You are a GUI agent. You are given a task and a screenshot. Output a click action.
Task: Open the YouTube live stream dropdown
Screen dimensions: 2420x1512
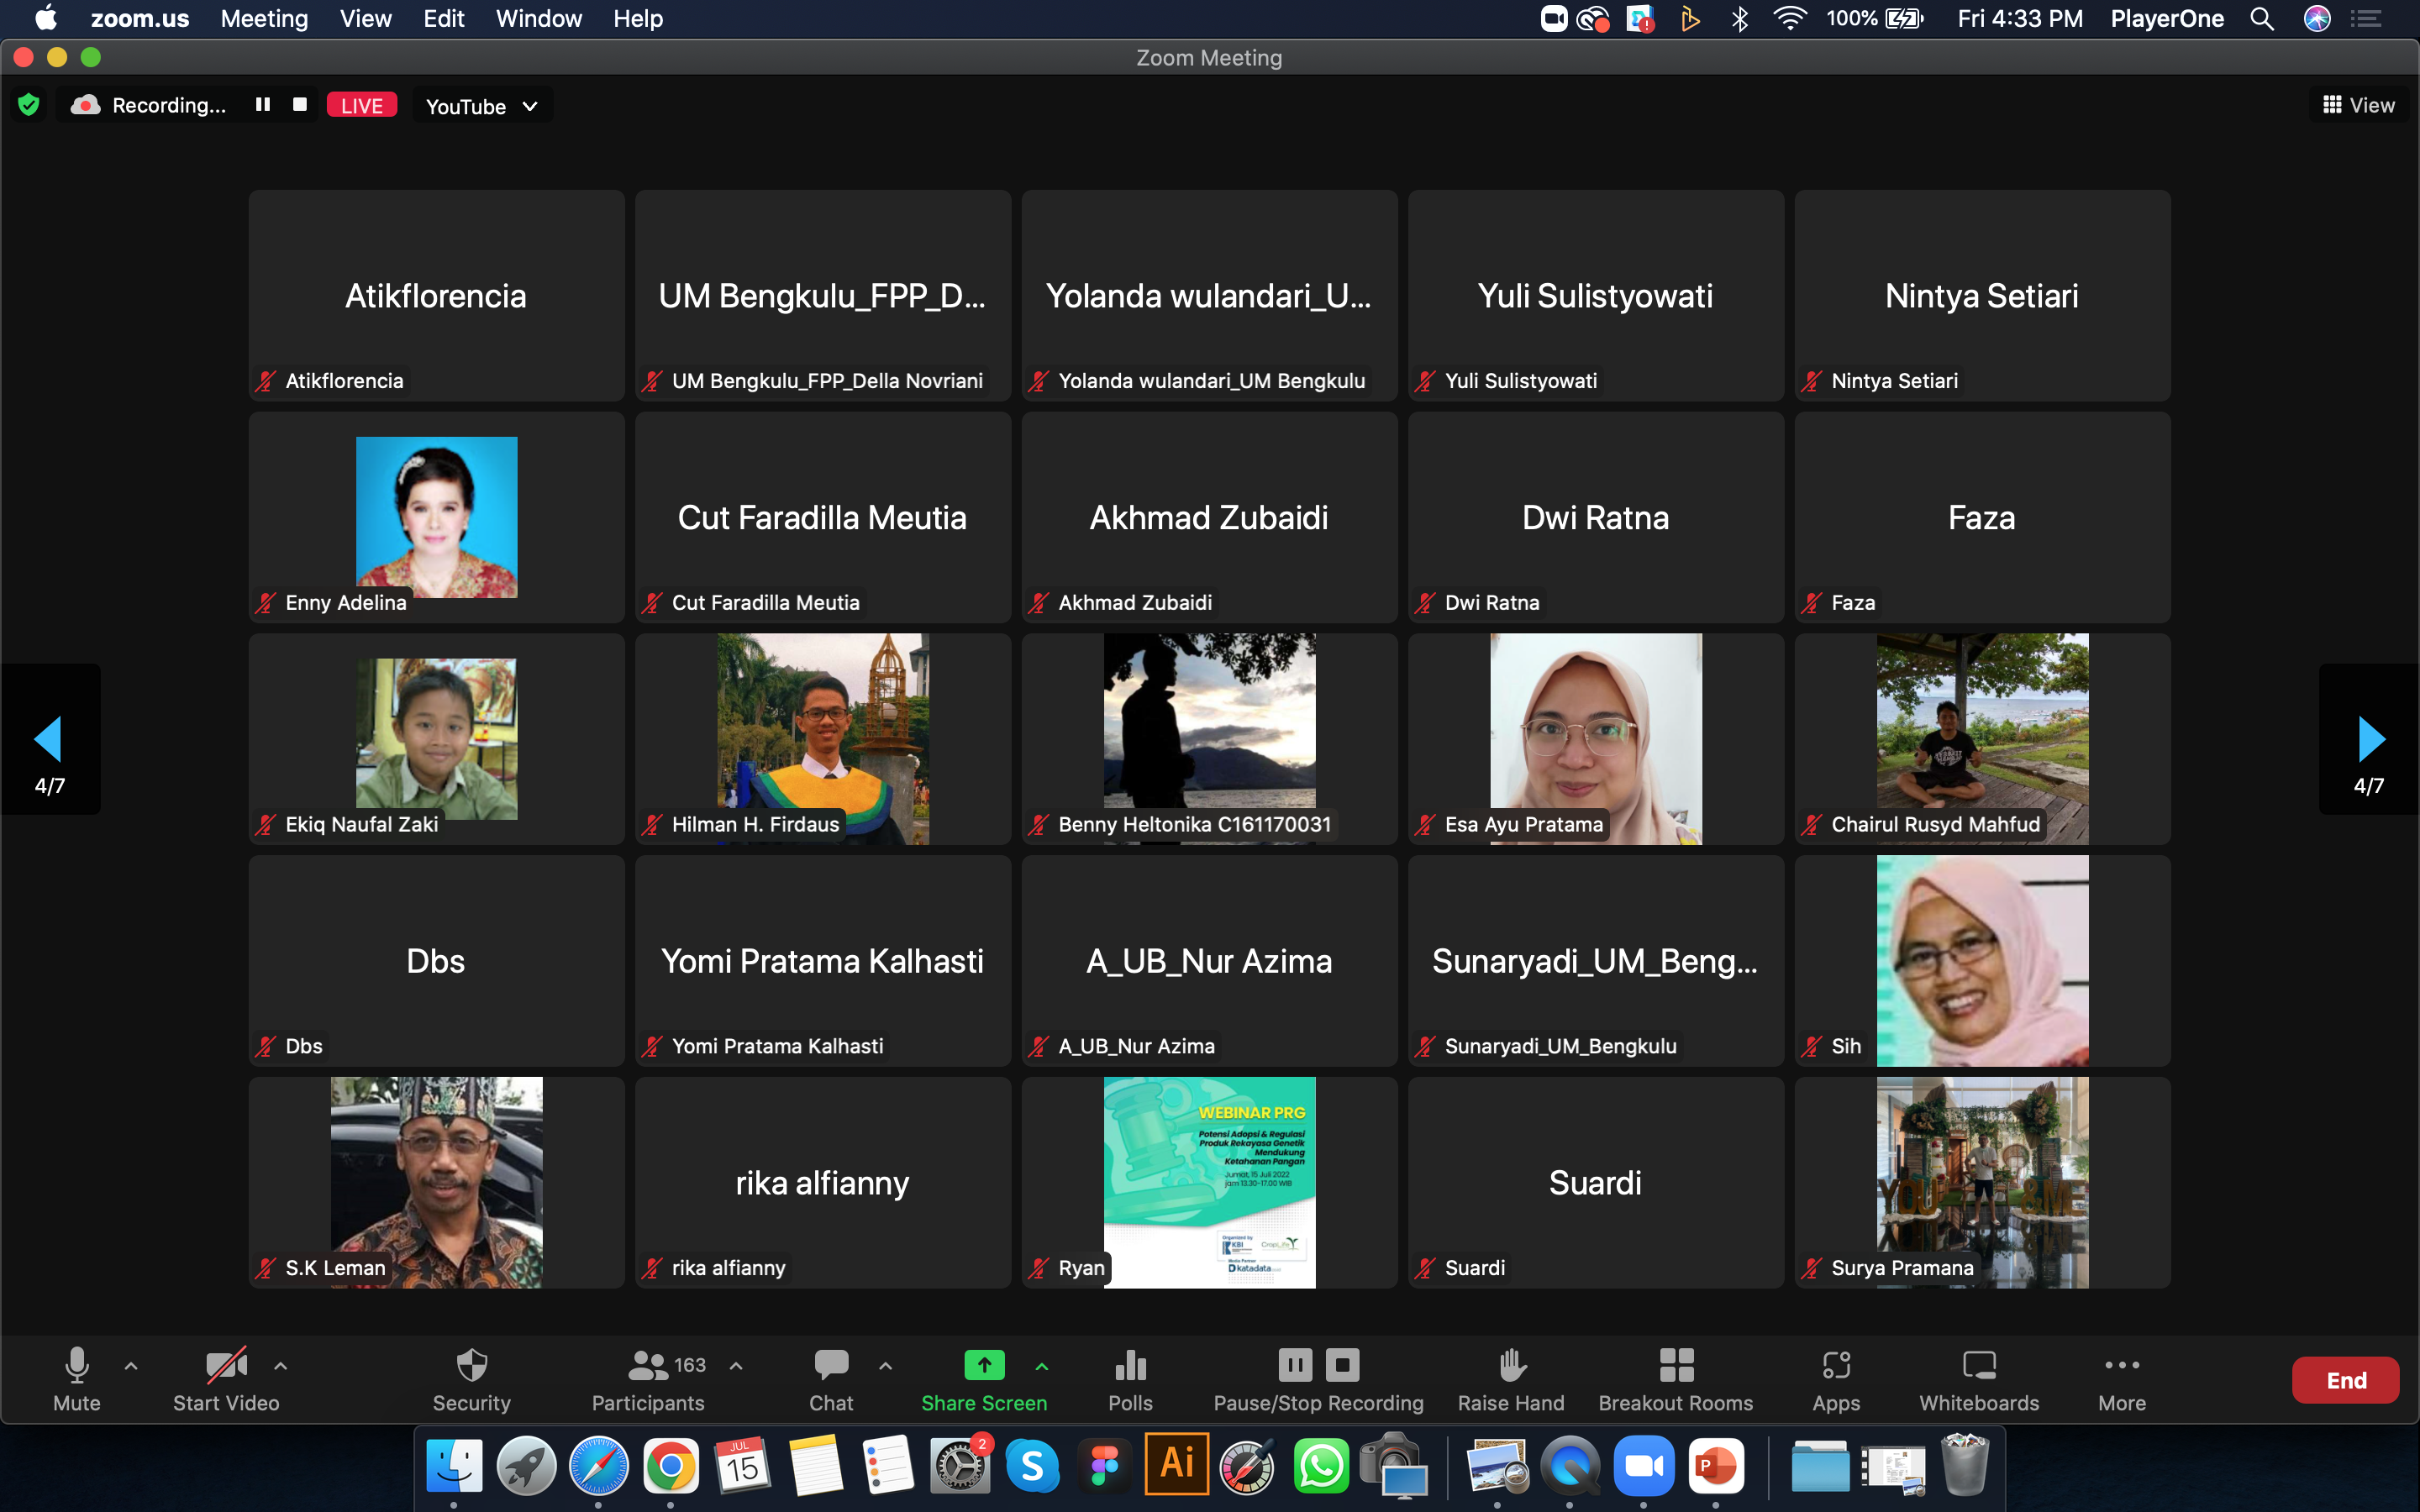482,106
